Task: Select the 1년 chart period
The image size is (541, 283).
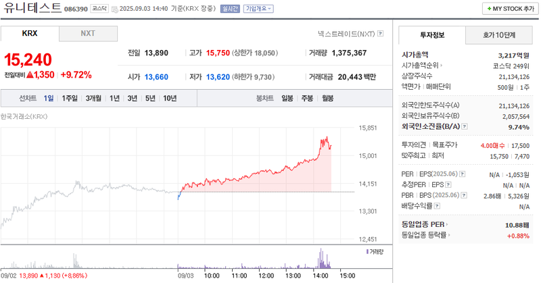Action: click(114, 98)
